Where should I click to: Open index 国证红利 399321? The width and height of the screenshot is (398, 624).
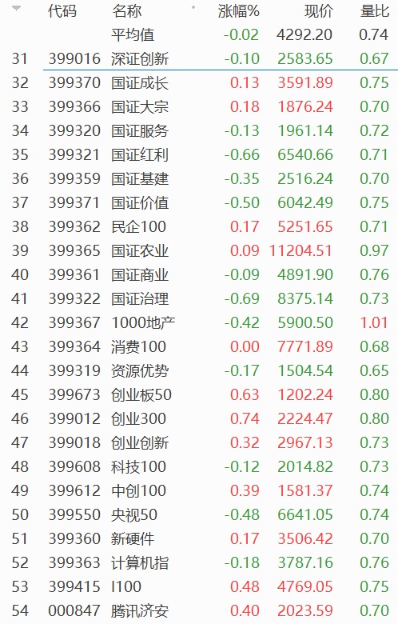pyautogui.click(x=199, y=155)
